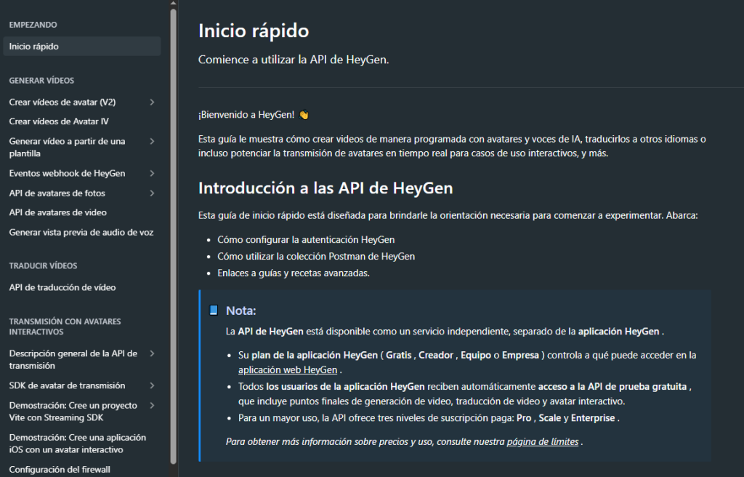Click the blue note icon in the Nota box
The height and width of the screenshot is (477, 744).
[x=213, y=310]
